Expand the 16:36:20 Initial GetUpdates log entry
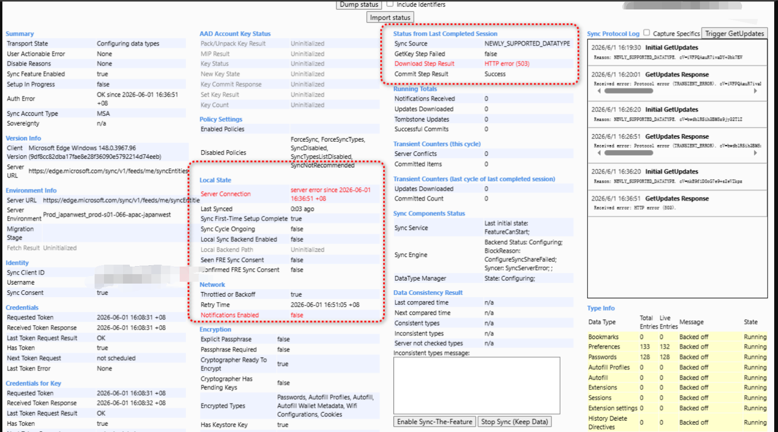The image size is (778, 432). click(x=677, y=176)
